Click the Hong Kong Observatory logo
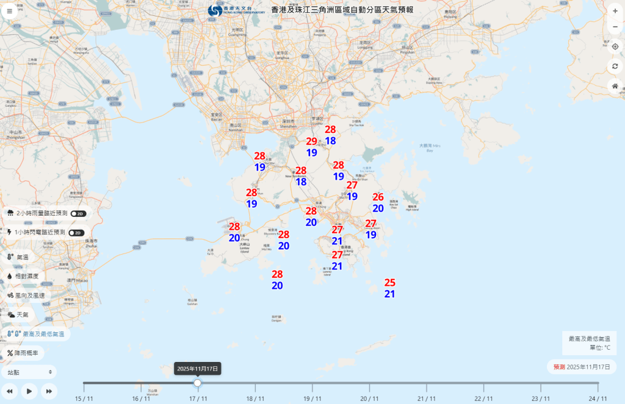 point(215,12)
